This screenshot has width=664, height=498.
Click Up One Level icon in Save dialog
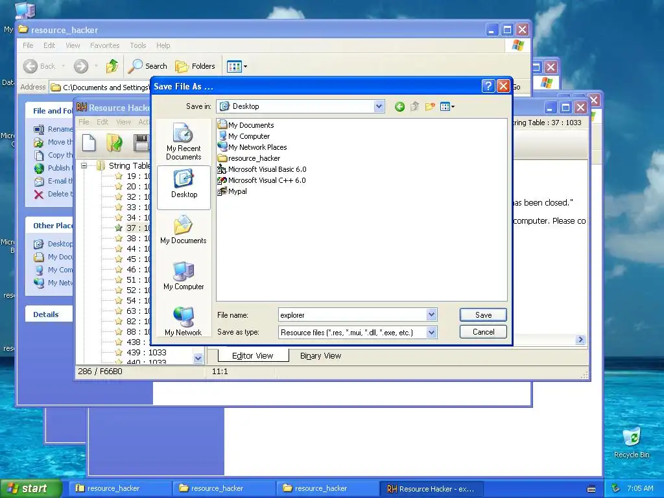point(414,107)
